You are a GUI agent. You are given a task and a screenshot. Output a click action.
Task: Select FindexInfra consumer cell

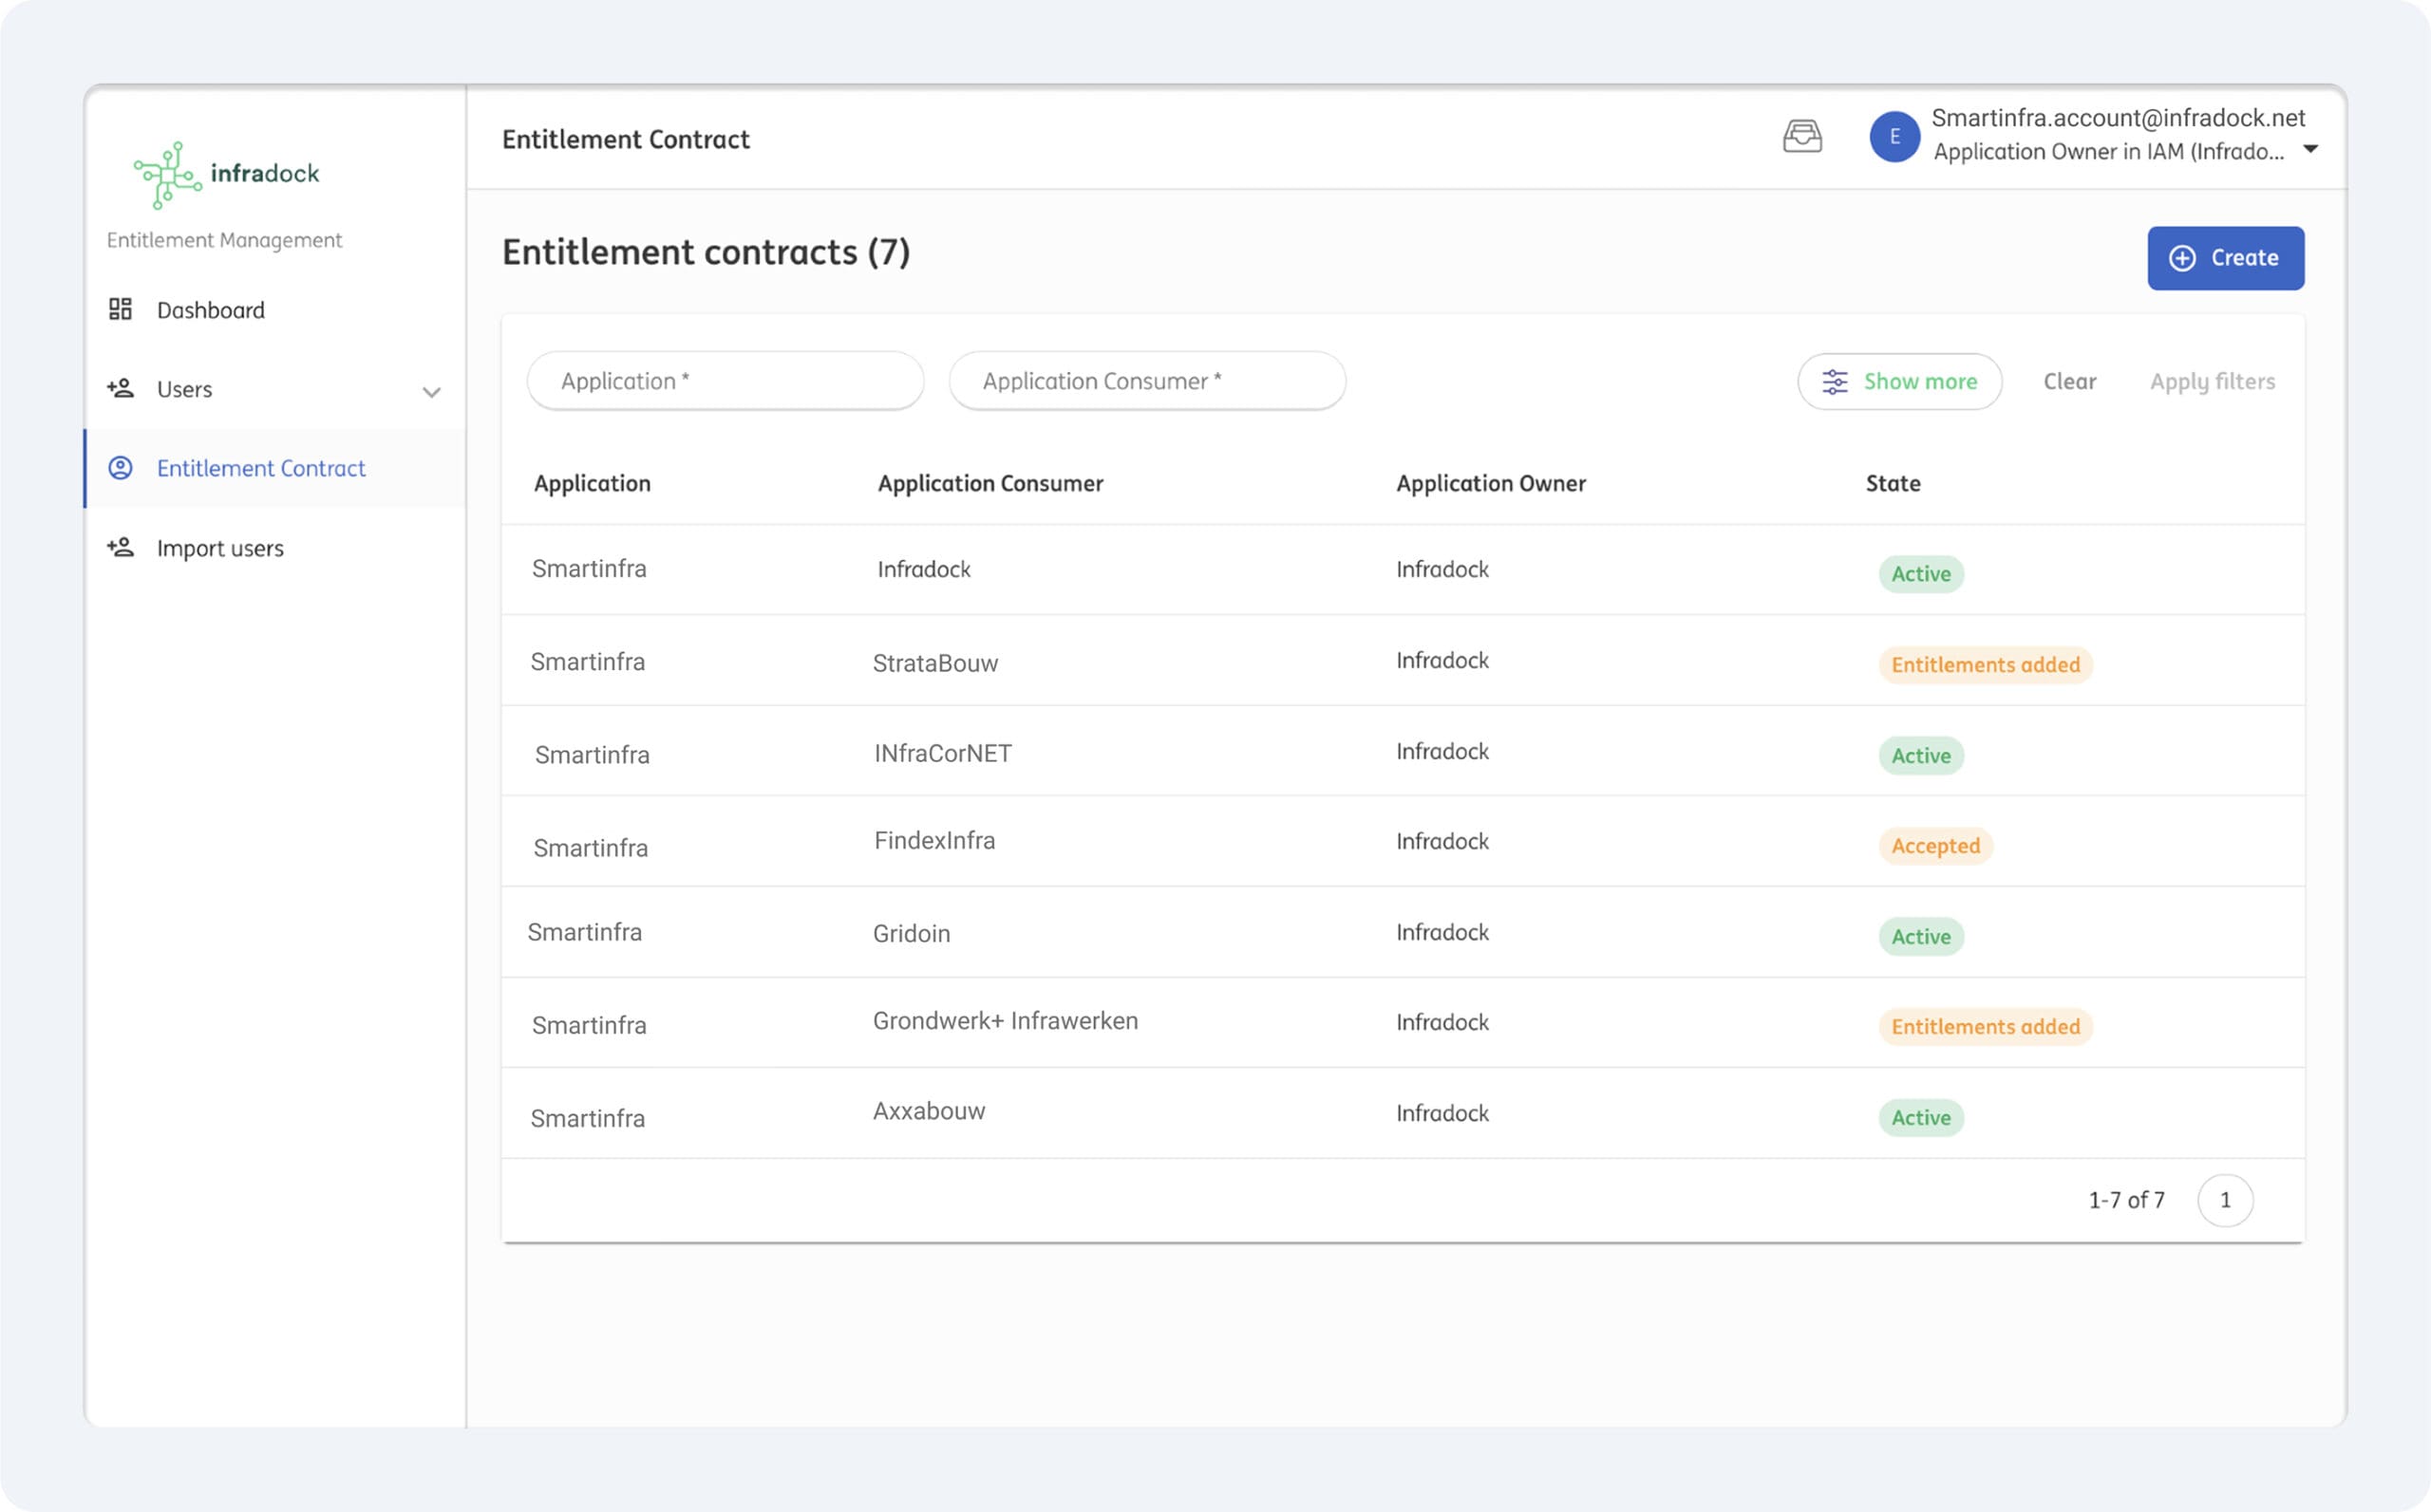934,840
